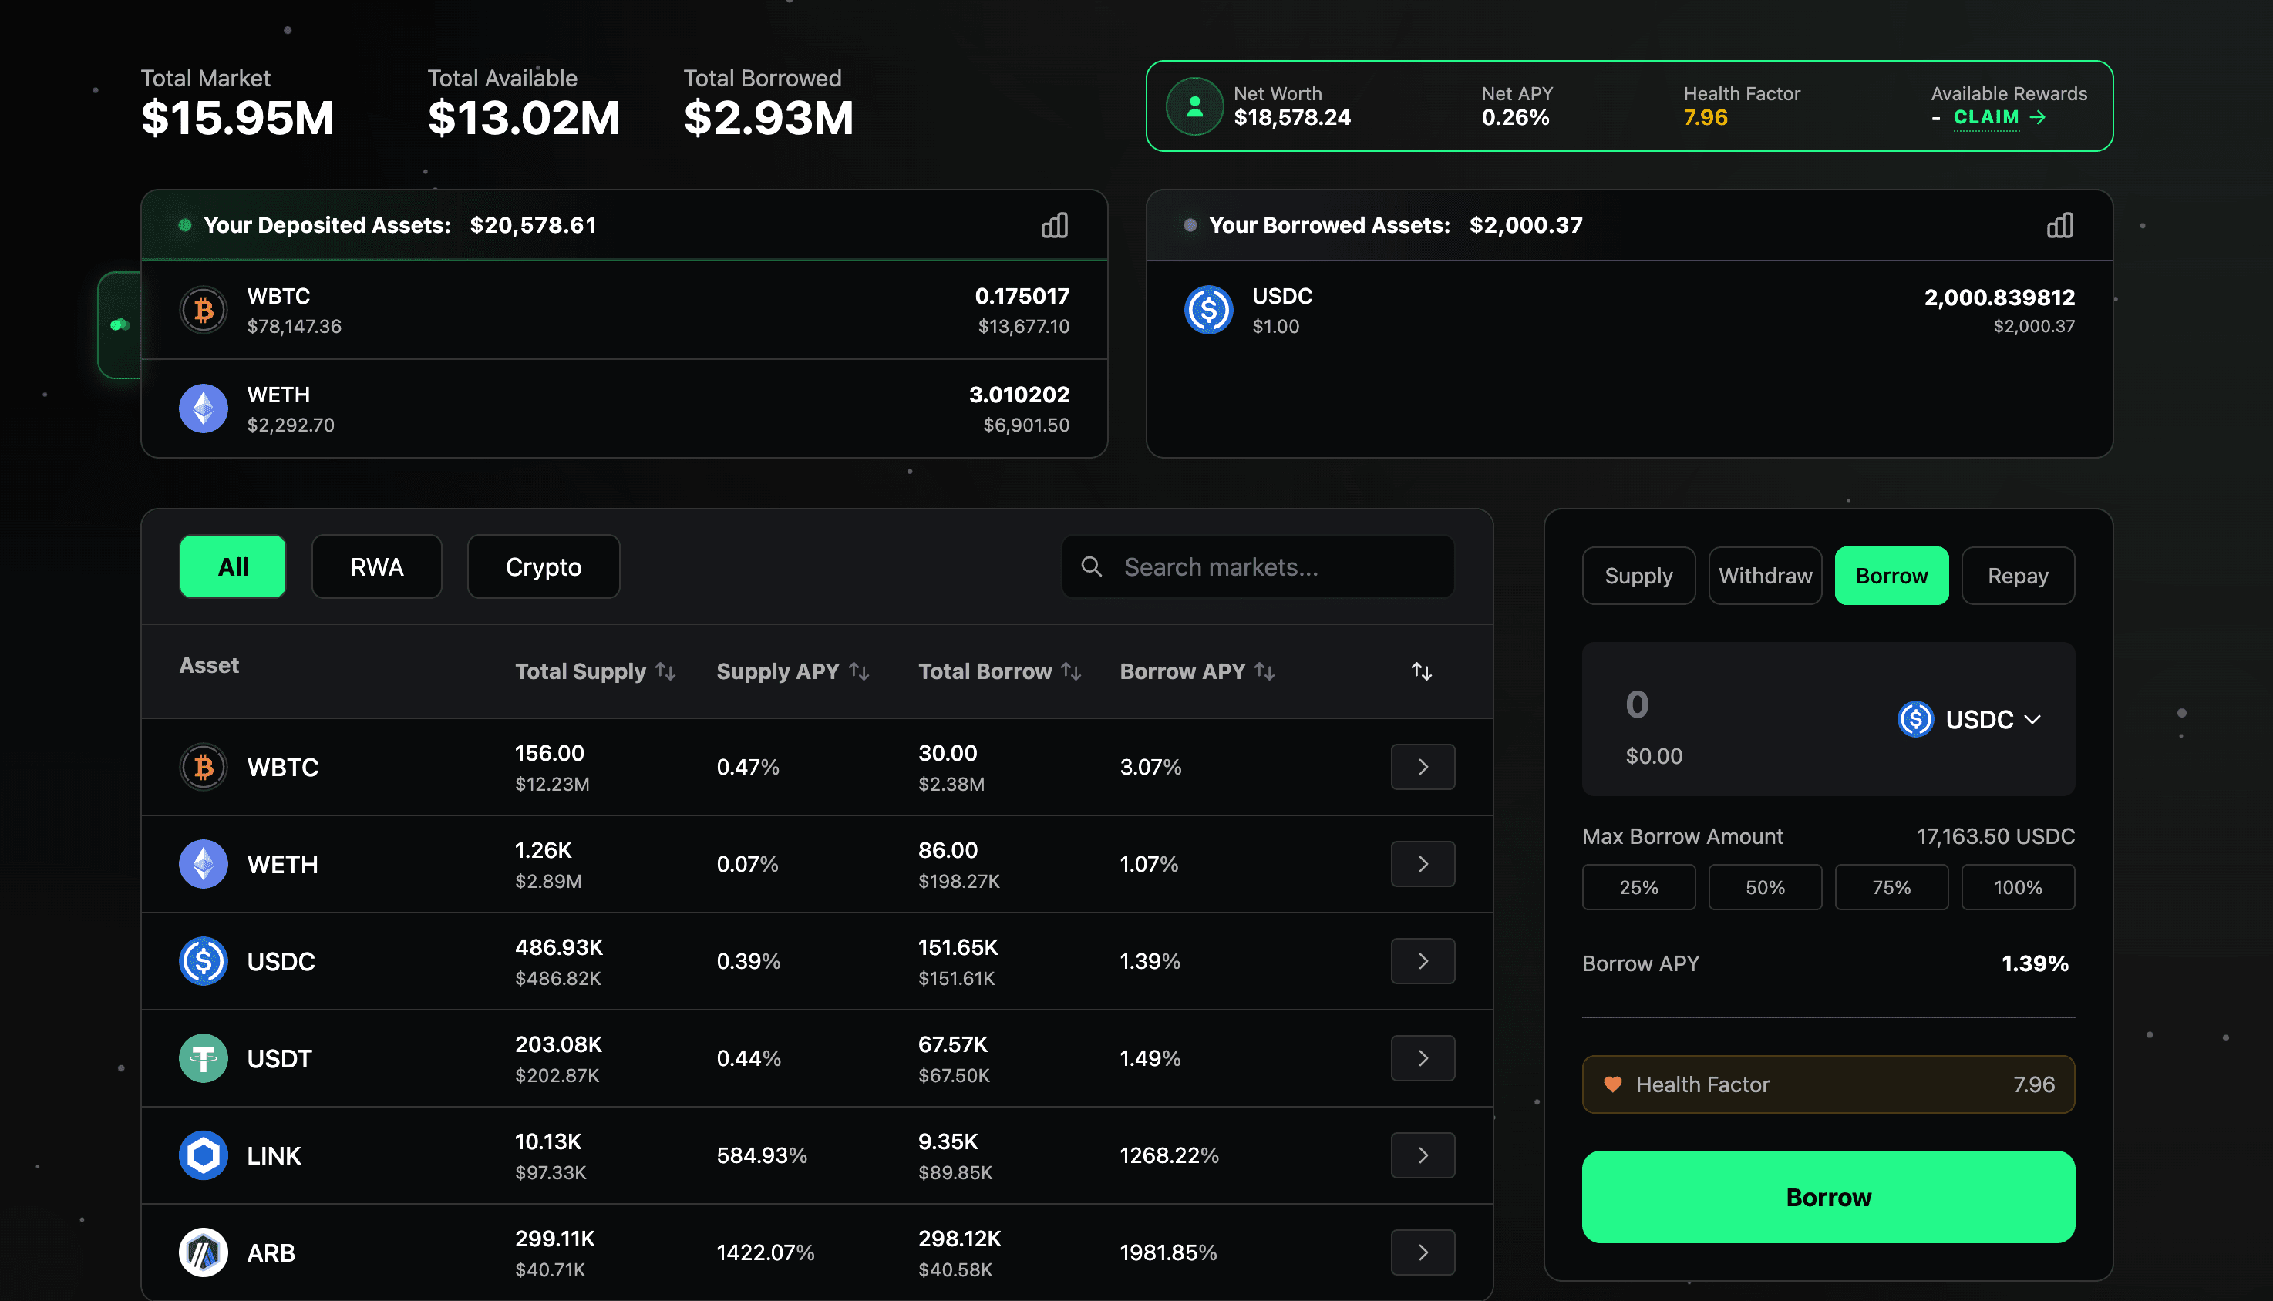Set borrow amount to 25% of maximum
Viewport: 2273px width, 1301px height.
1638,886
